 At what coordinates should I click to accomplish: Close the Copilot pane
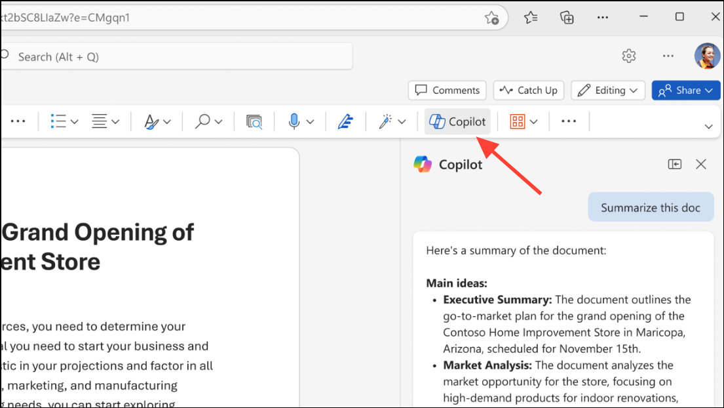pos(701,164)
